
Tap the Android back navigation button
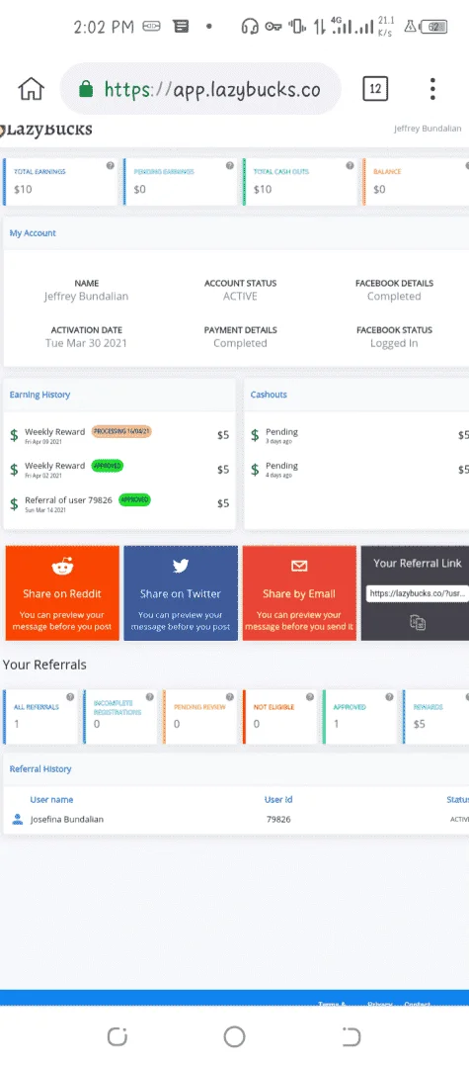point(351,1036)
